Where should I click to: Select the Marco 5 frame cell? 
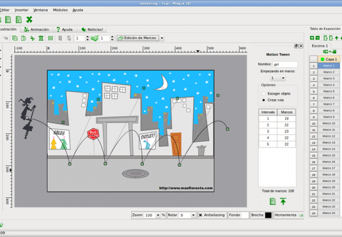[329, 91]
